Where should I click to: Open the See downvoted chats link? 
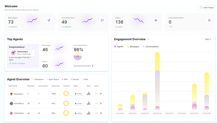[x=83, y=66]
